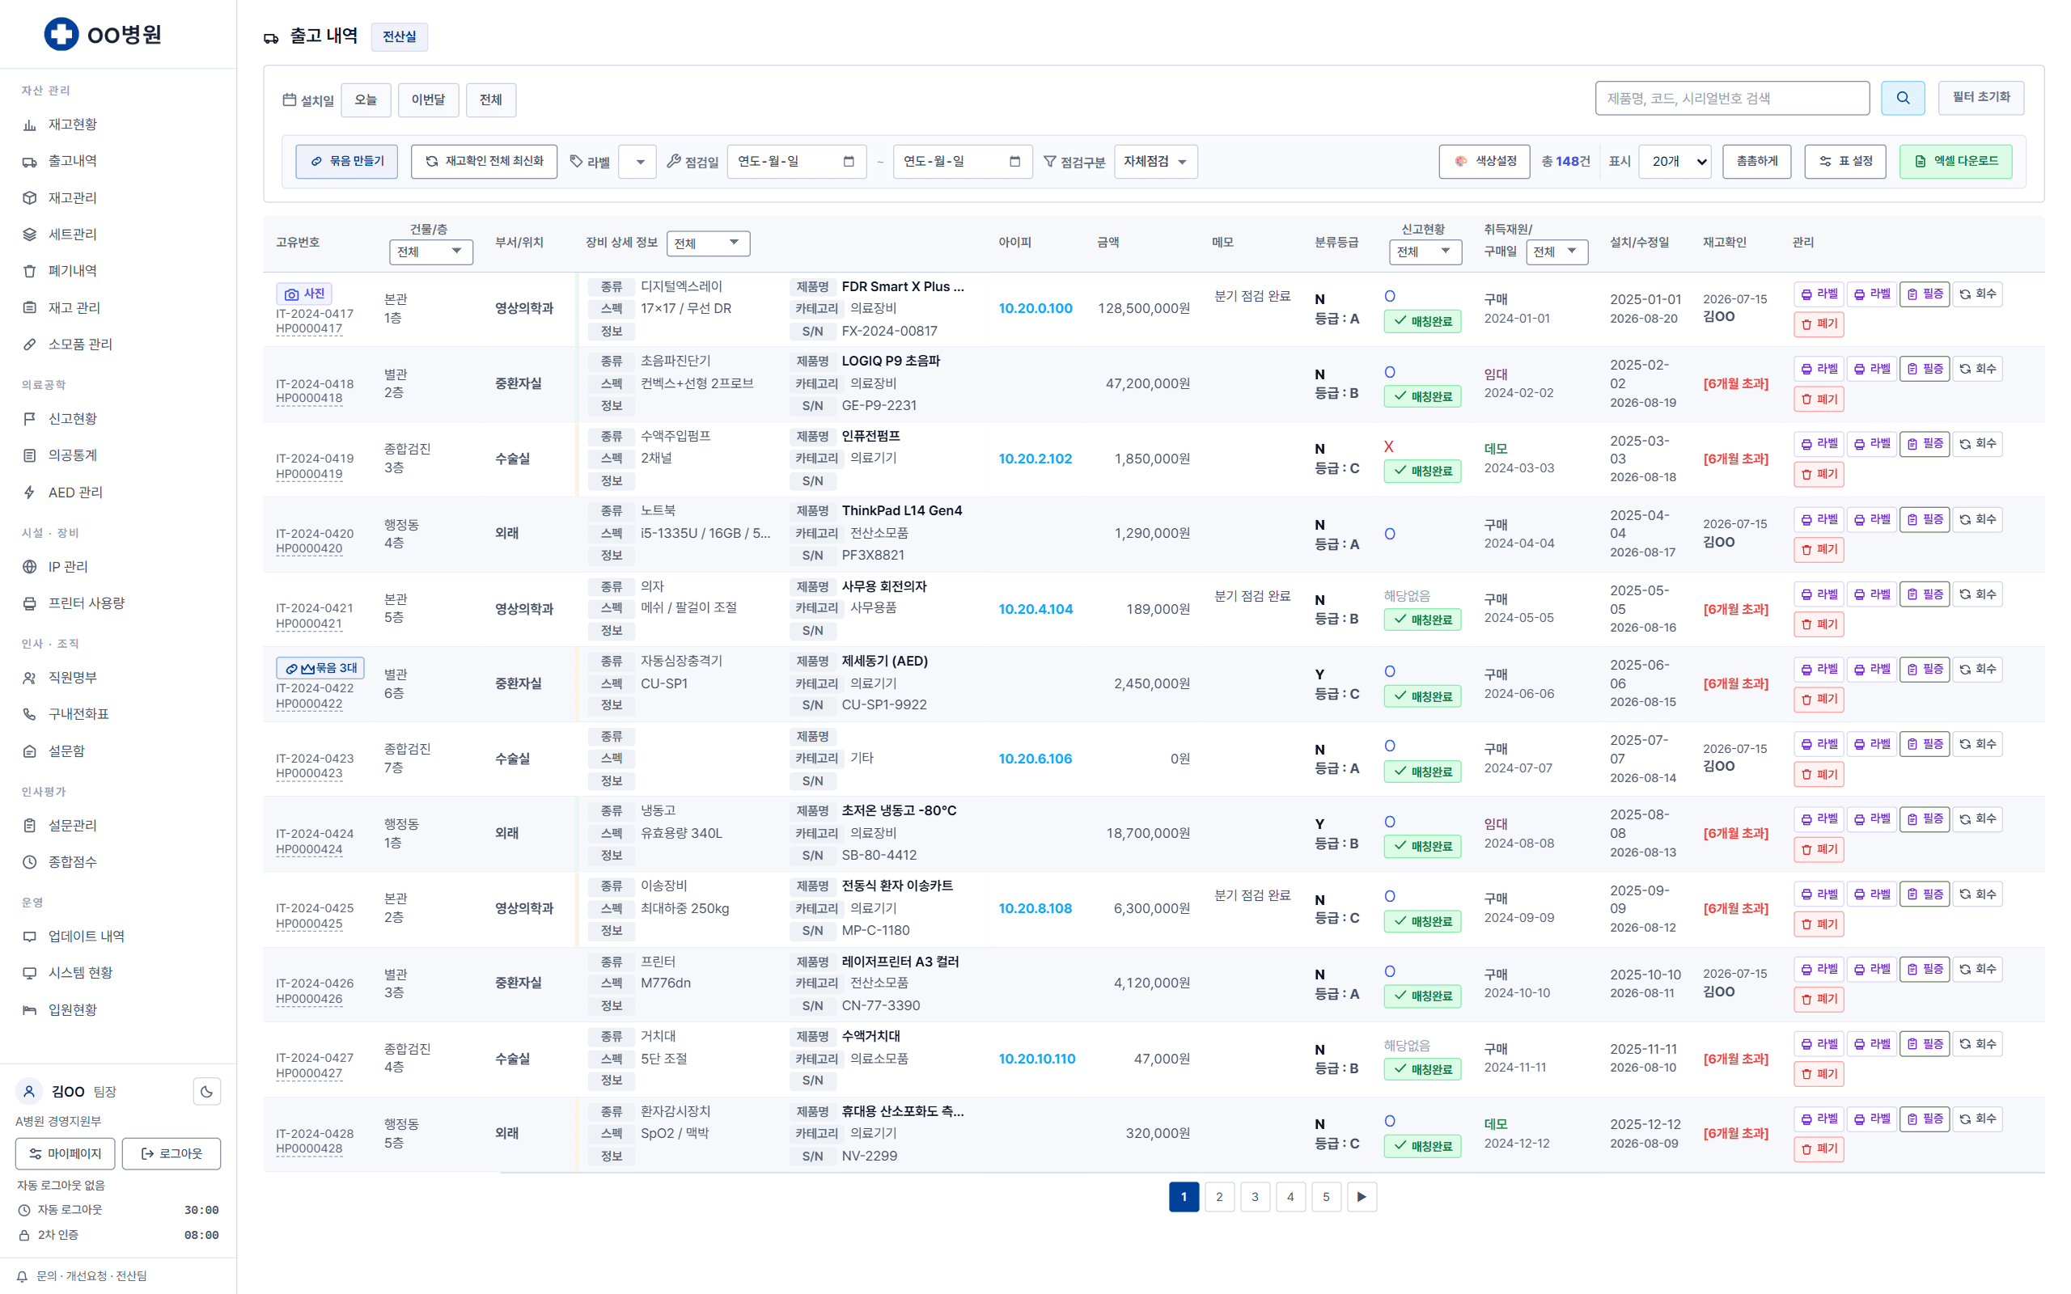This screenshot has width=2071, height=1294.
Task: Click the 로그아웃 button
Action: (x=172, y=1153)
